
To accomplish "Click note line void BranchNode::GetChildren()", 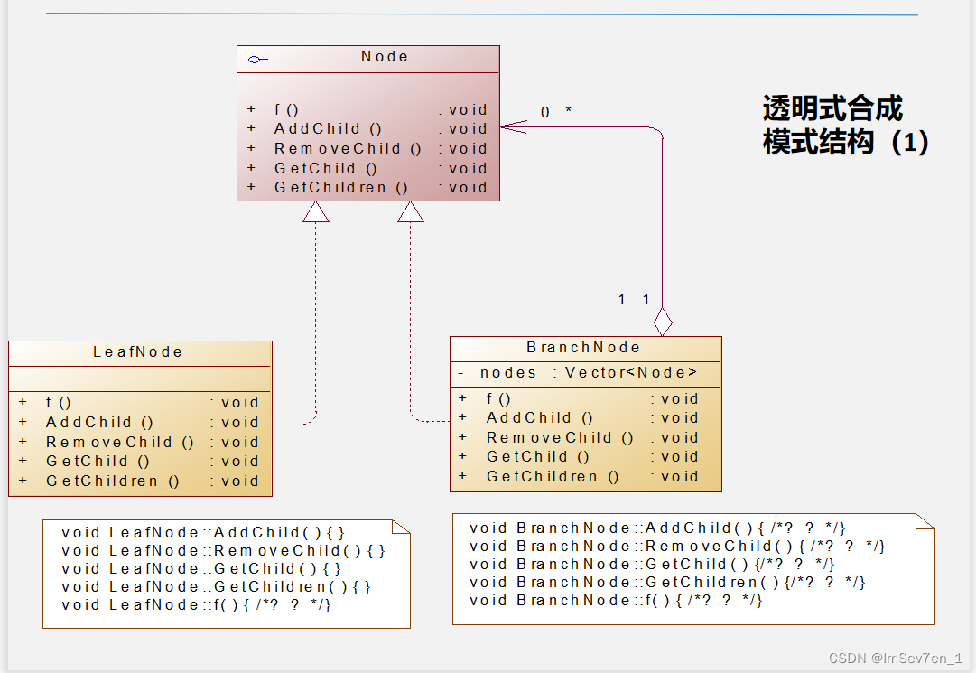I will (x=667, y=583).
